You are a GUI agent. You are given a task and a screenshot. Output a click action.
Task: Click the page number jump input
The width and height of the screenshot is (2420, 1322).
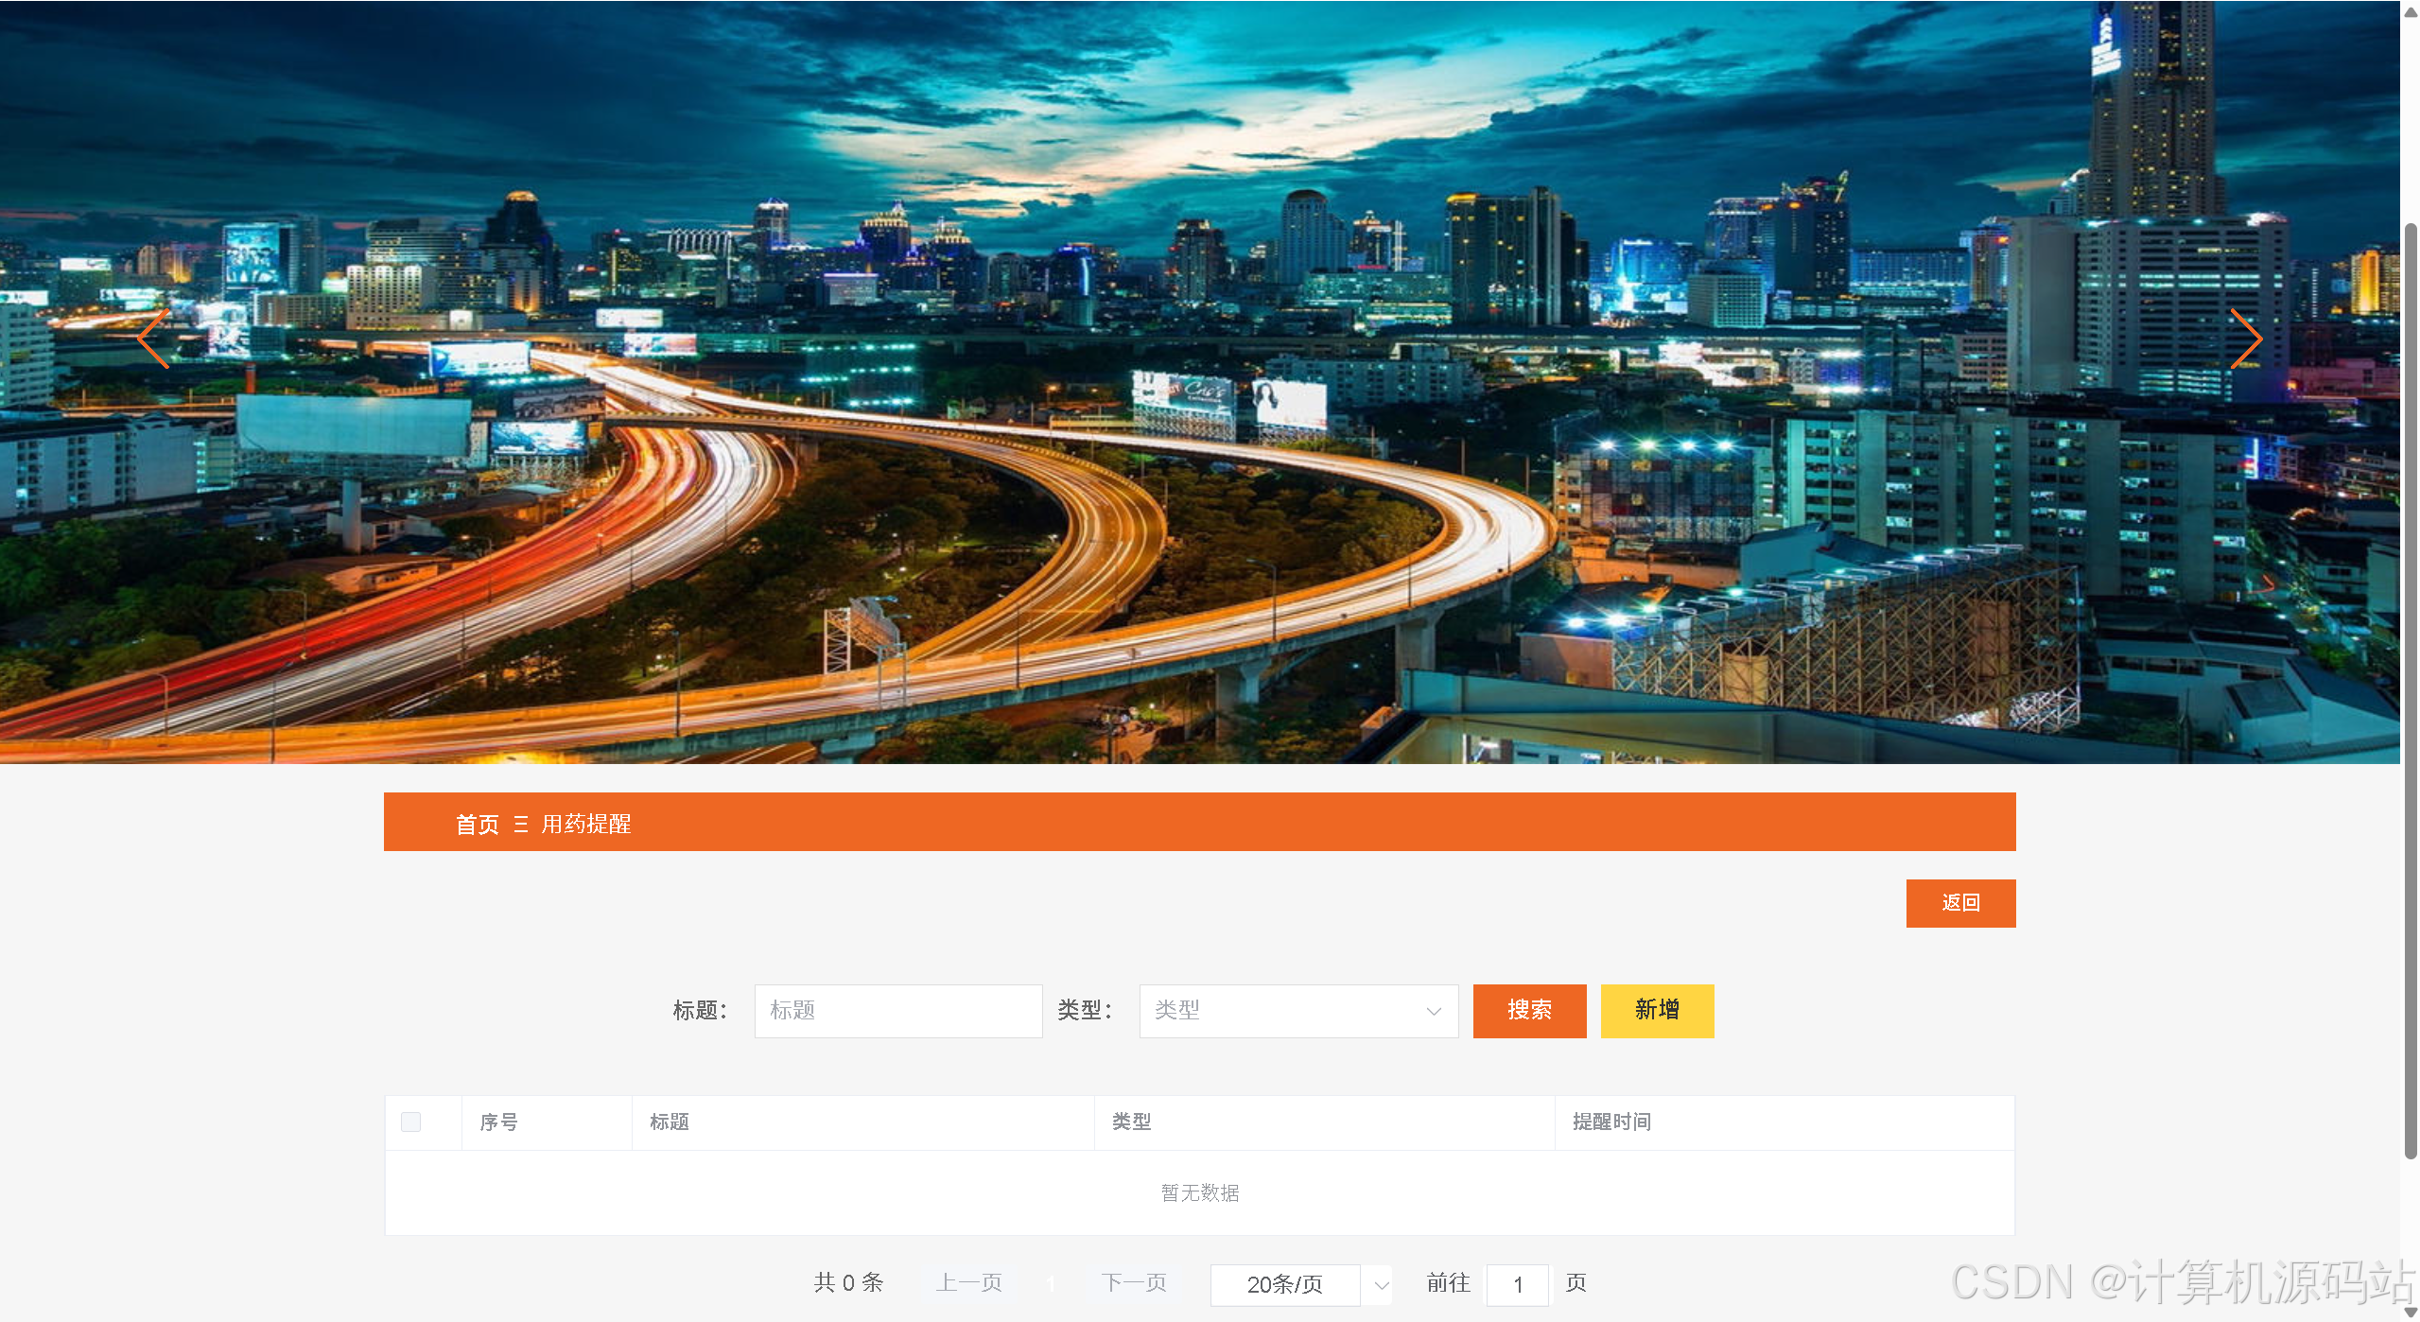point(1517,1284)
